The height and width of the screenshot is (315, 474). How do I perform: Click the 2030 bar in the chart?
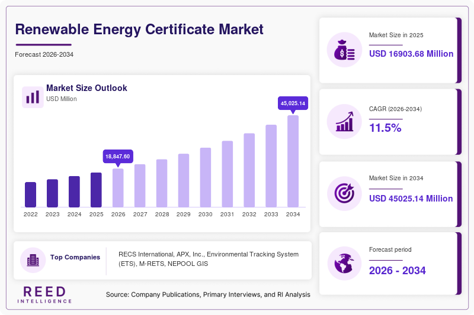pyautogui.click(x=206, y=177)
